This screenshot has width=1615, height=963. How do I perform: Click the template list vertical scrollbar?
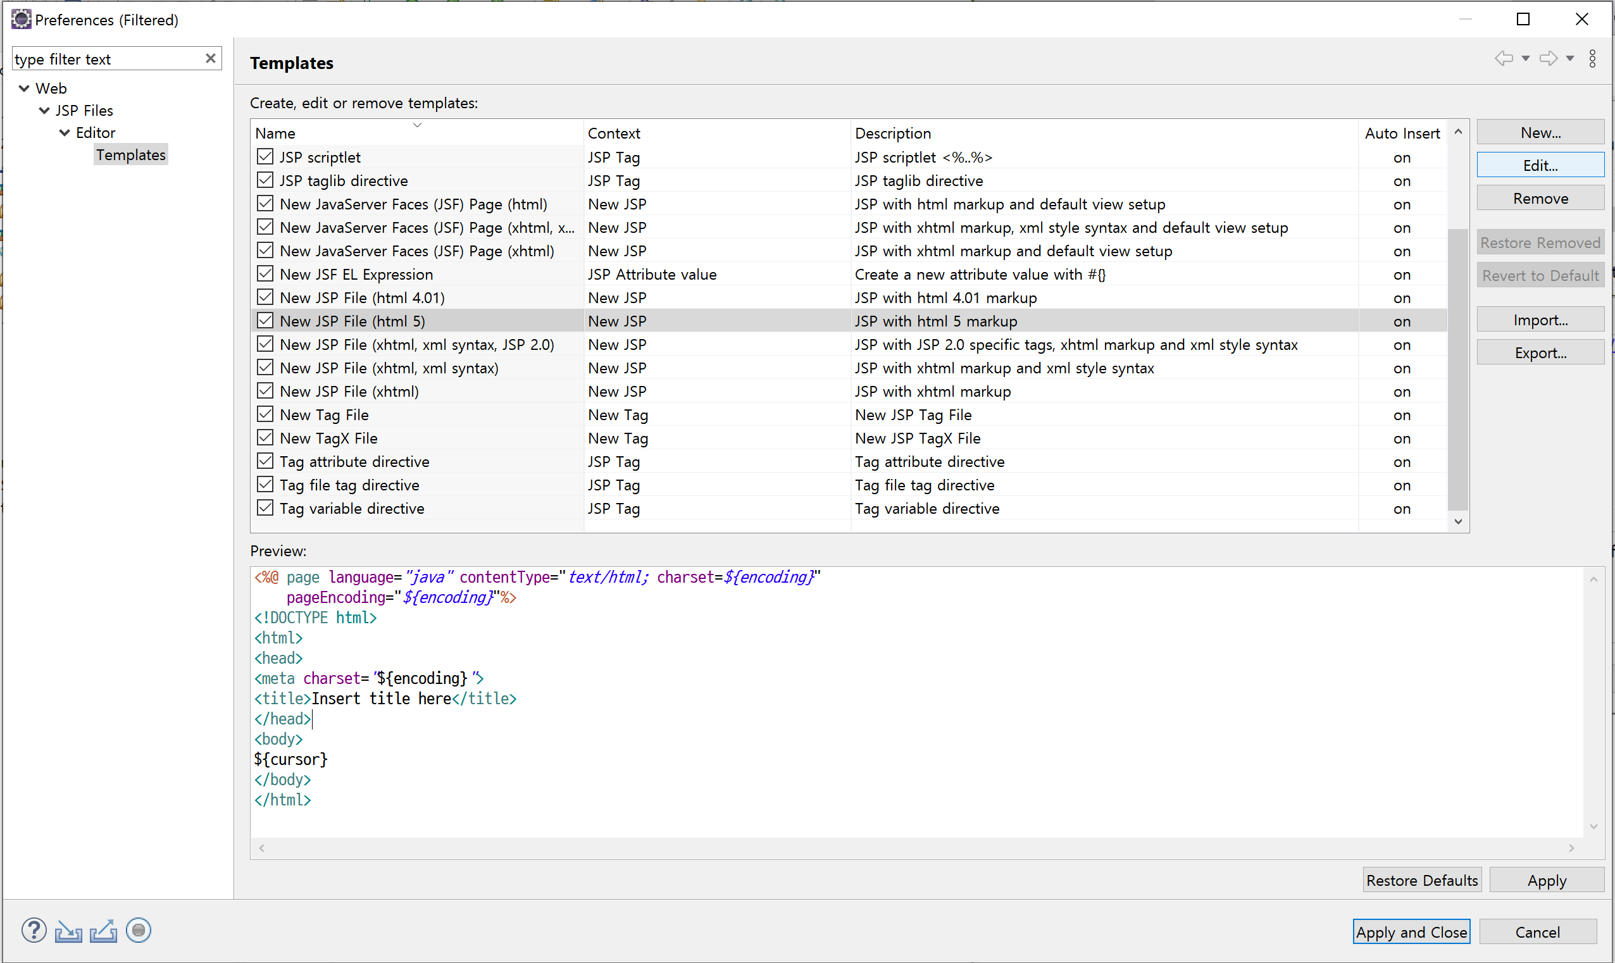[1457, 369]
